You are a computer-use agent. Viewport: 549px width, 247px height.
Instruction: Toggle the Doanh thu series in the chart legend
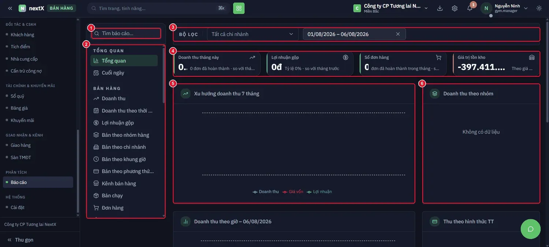(x=266, y=192)
